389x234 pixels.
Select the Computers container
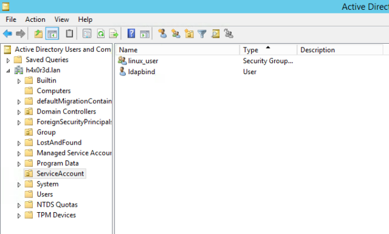click(x=53, y=91)
